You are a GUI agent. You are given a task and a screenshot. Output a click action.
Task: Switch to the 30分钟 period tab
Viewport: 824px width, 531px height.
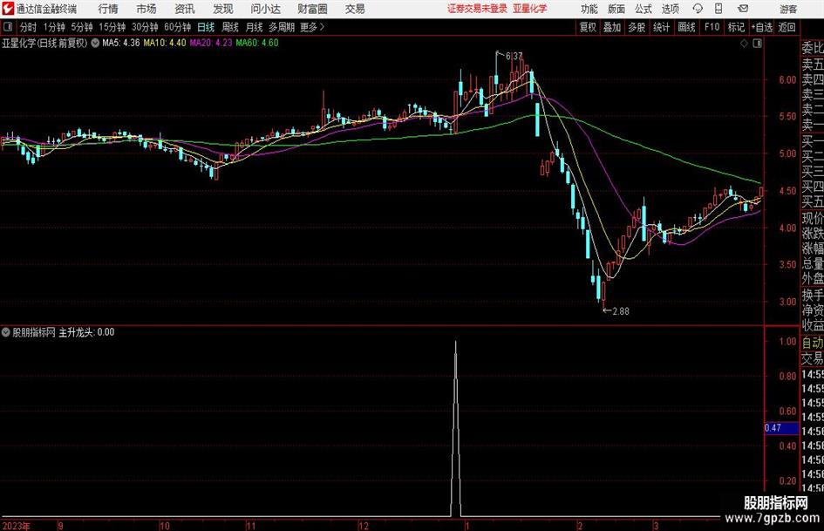point(145,27)
